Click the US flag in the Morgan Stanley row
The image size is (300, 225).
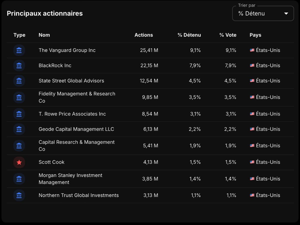252,179
